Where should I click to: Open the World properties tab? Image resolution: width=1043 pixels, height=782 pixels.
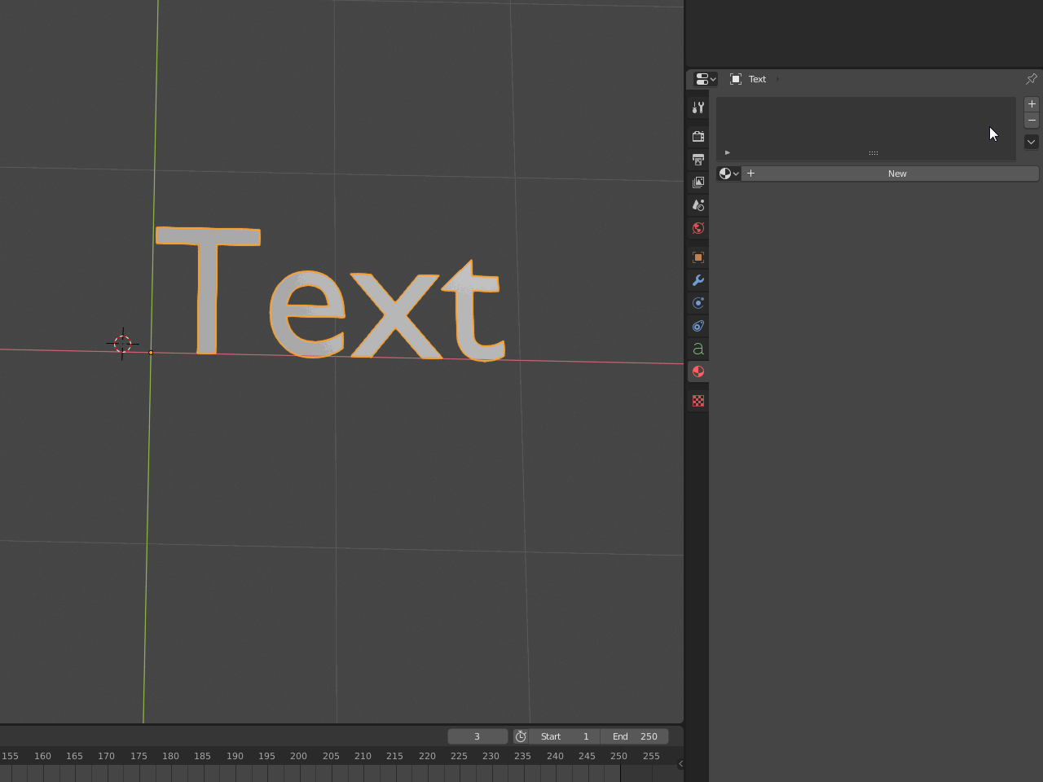[x=698, y=229]
